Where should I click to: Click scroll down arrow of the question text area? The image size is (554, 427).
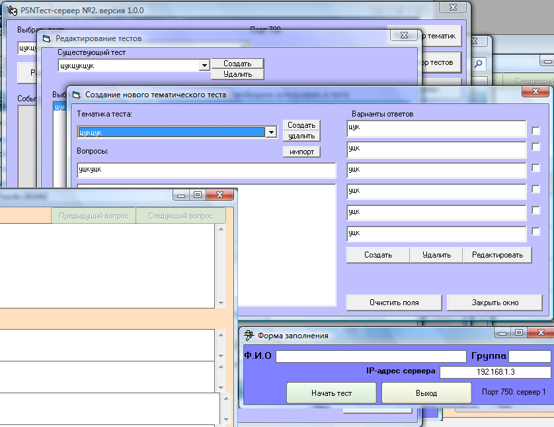pyautogui.click(x=221, y=303)
